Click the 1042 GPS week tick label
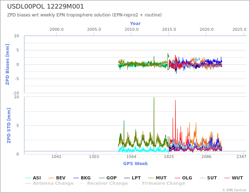The width and height of the screenshot is (250, 193). [56, 157]
